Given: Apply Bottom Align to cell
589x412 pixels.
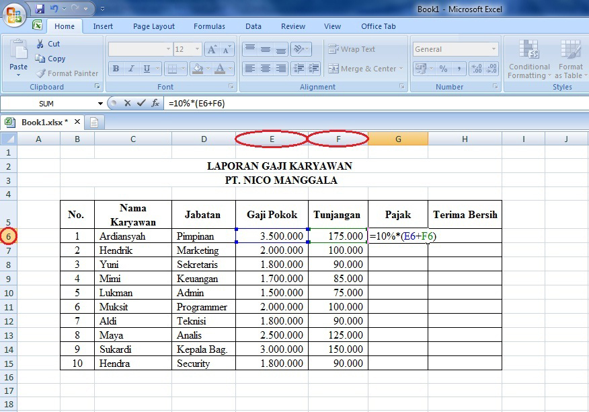Looking at the screenshot, I should (280, 48).
